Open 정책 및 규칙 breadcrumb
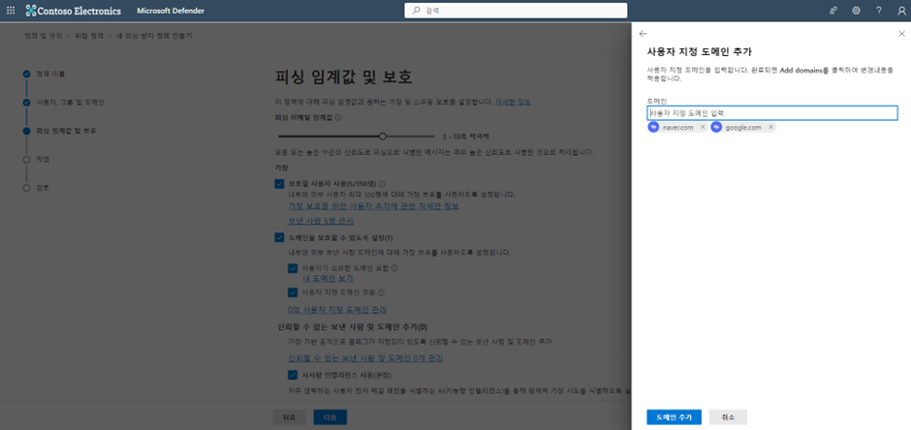This screenshot has width=911, height=430. click(x=44, y=36)
